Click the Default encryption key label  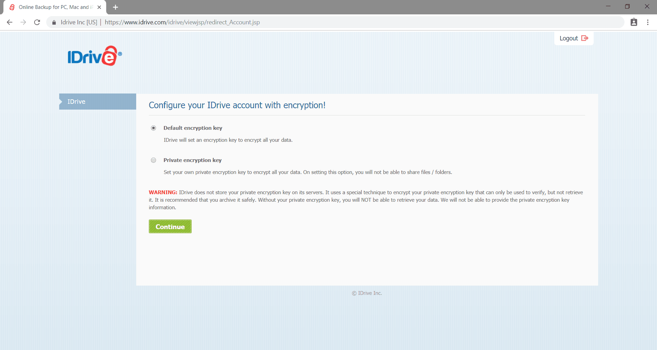[x=193, y=128]
